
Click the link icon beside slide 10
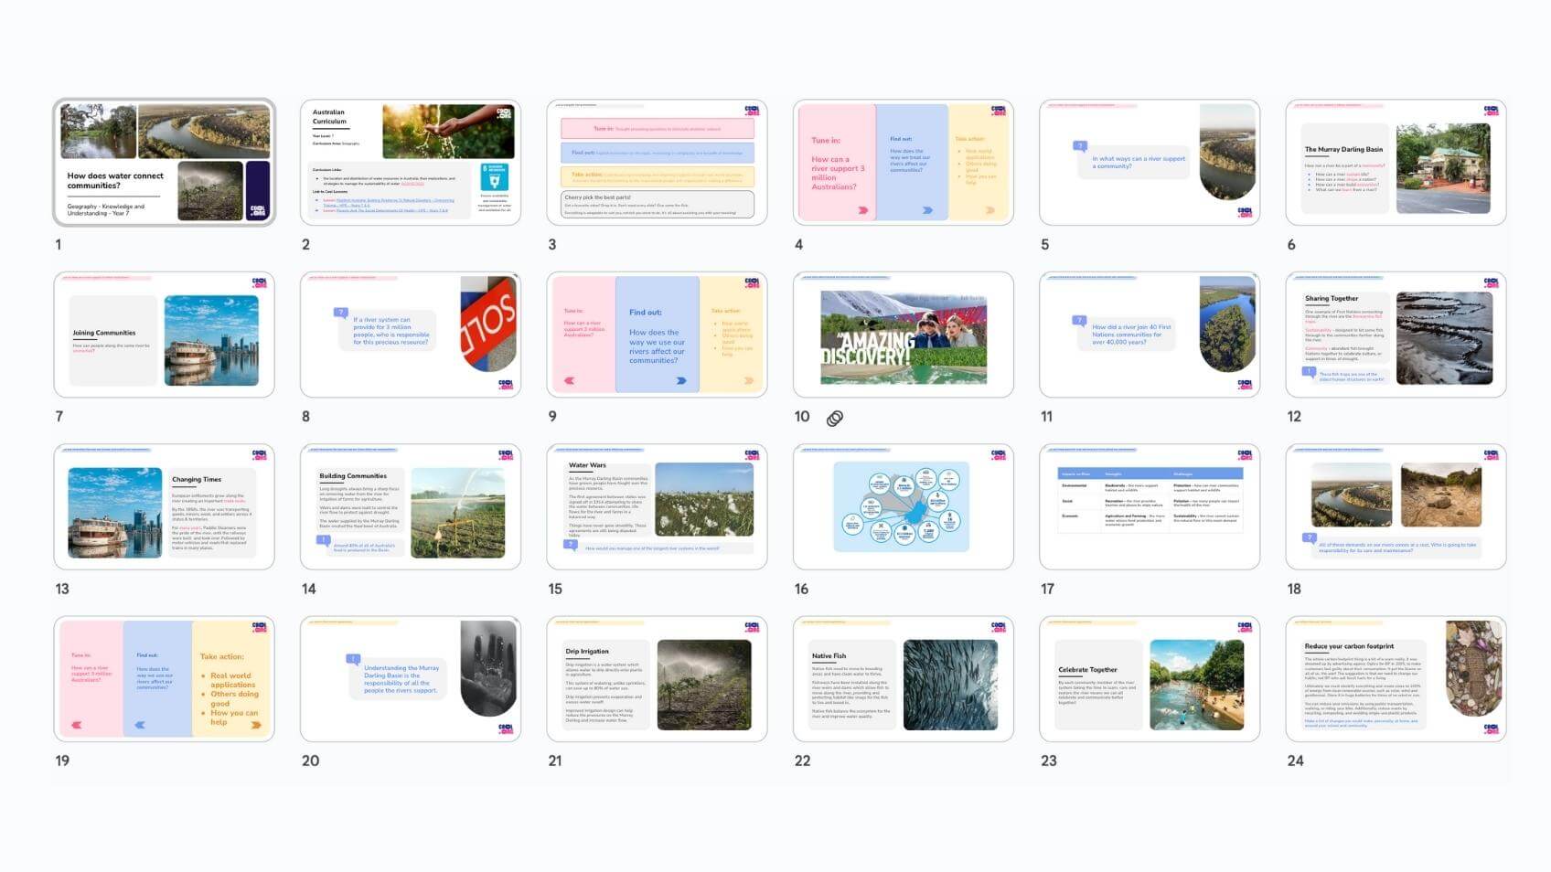point(834,419)
